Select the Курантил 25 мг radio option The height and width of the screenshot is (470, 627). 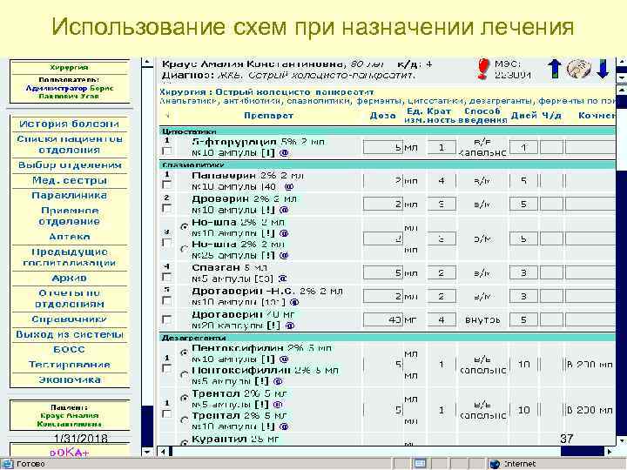pos(184,443)
